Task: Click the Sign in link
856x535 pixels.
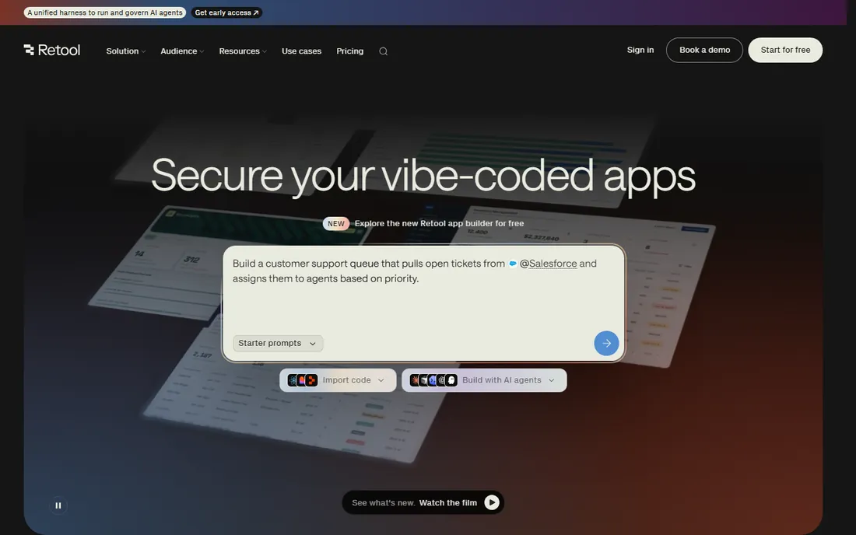Action: (640, 50)
